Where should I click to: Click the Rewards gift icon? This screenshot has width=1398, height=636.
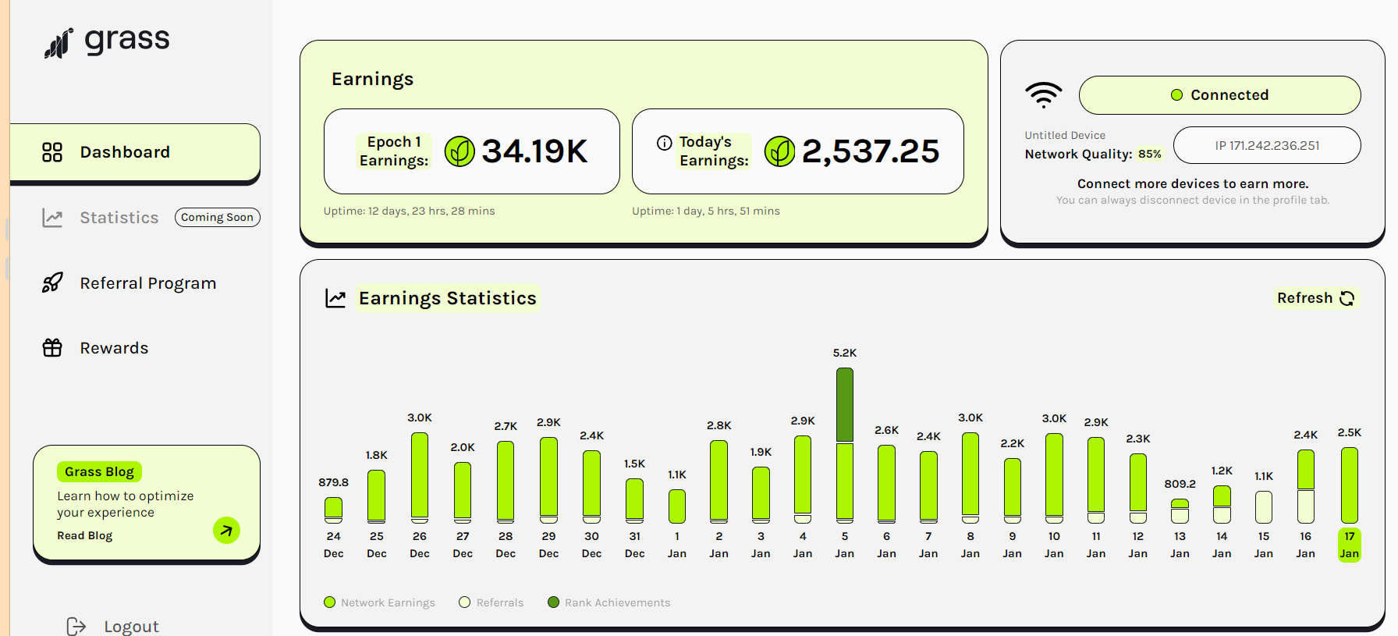pyautogui.click(x=52, y=347)
